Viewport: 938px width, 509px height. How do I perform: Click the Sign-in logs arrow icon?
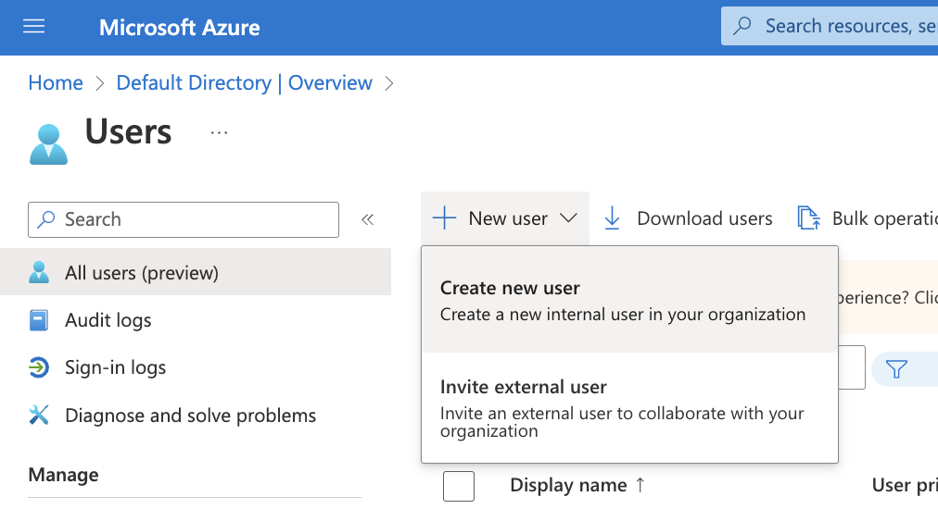tap(39, 367)
